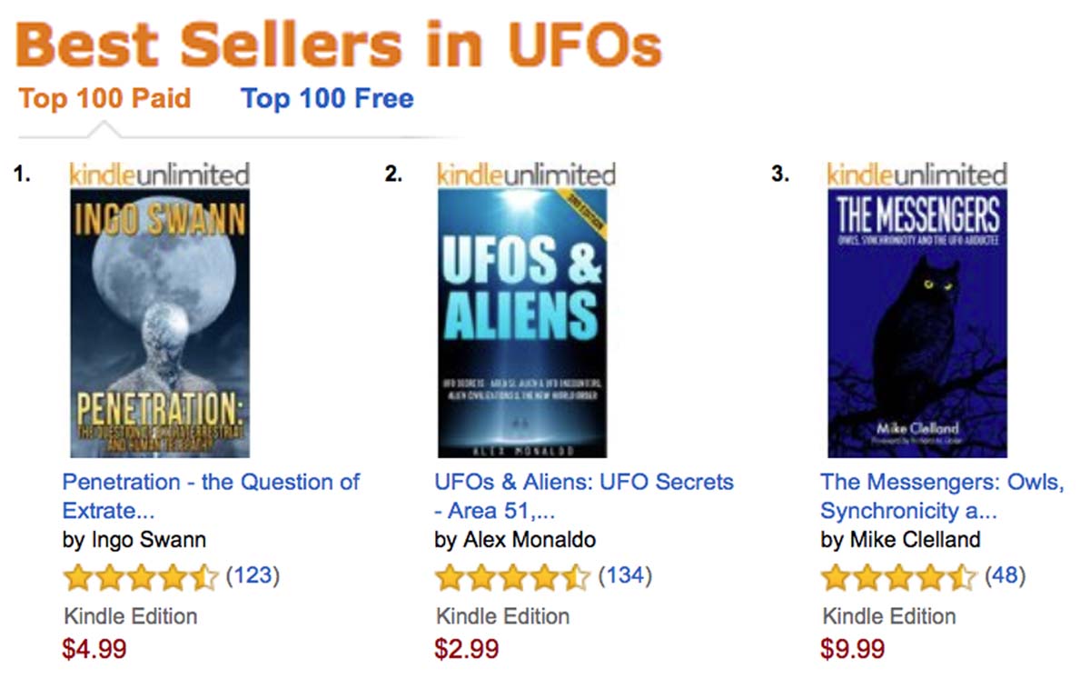Click the $4.99 price of Penetration
The image size is (1090, 679).
point(94,649)
